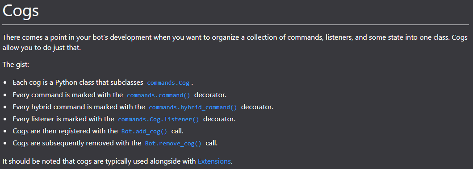Open the Bot.remove_cog() reference link
Viewport: 473px width, 169px height.
click(x=173, y=144)
